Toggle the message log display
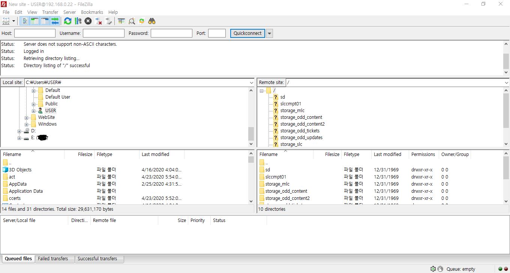Screen dimensions: 510x273 (24, 21)
